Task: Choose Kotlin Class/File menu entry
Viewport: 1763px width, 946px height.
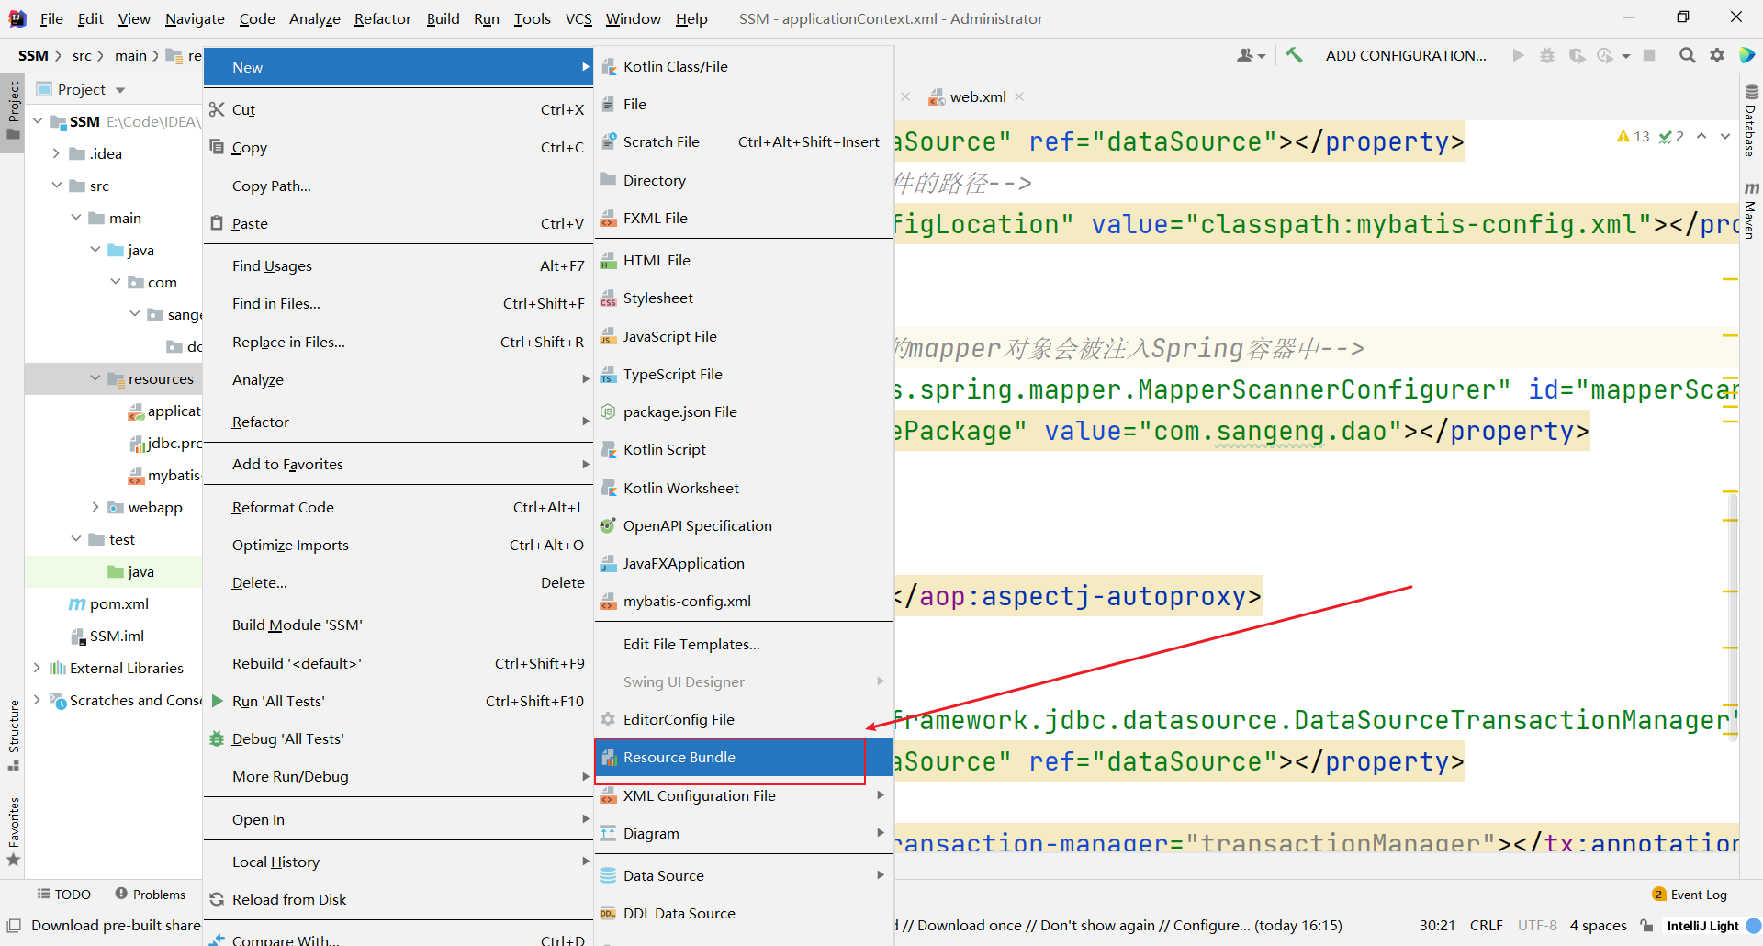Action: pos(744,66)
